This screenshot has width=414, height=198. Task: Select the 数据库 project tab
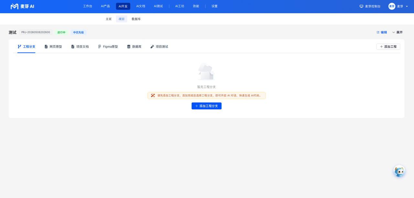point(134,47)
